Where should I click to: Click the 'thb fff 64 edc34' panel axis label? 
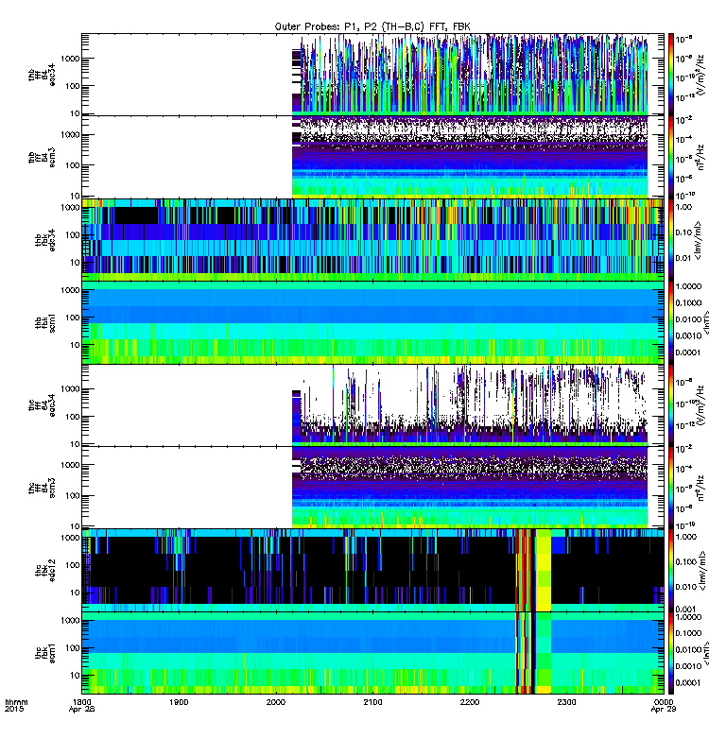coord(42,75)
